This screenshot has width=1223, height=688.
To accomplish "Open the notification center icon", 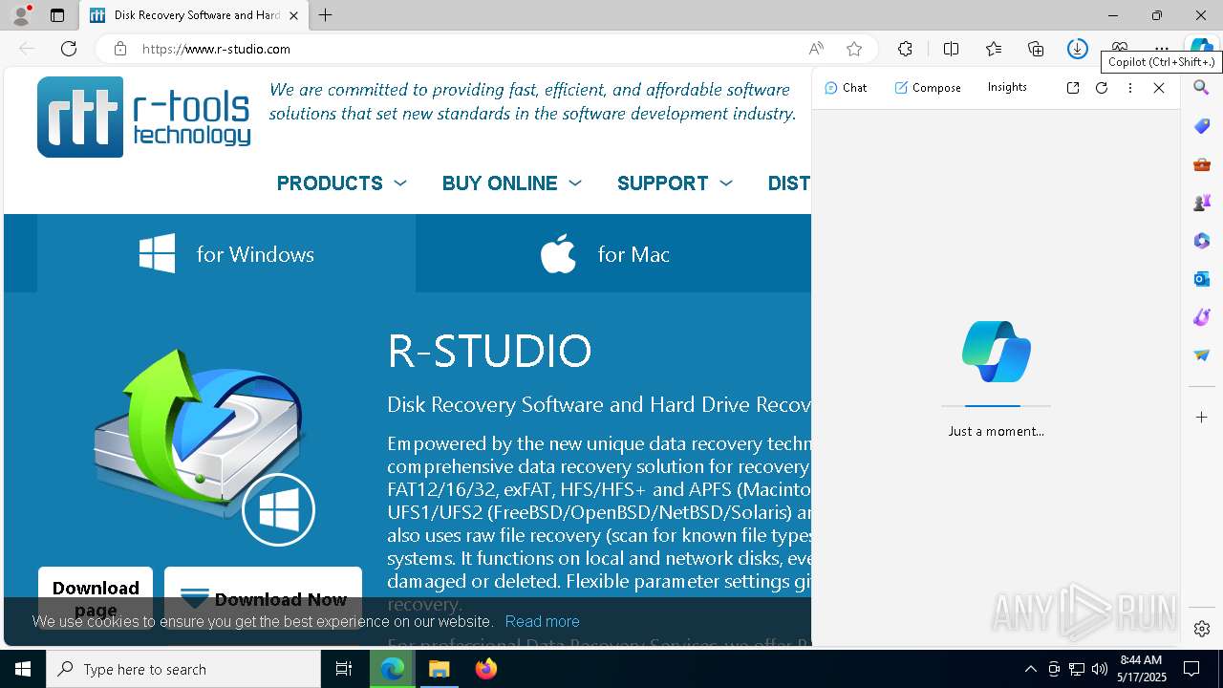I will 1191,669.
